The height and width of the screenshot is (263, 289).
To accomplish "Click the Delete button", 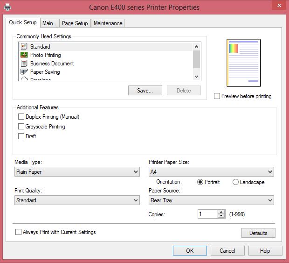I will (184, 91).
